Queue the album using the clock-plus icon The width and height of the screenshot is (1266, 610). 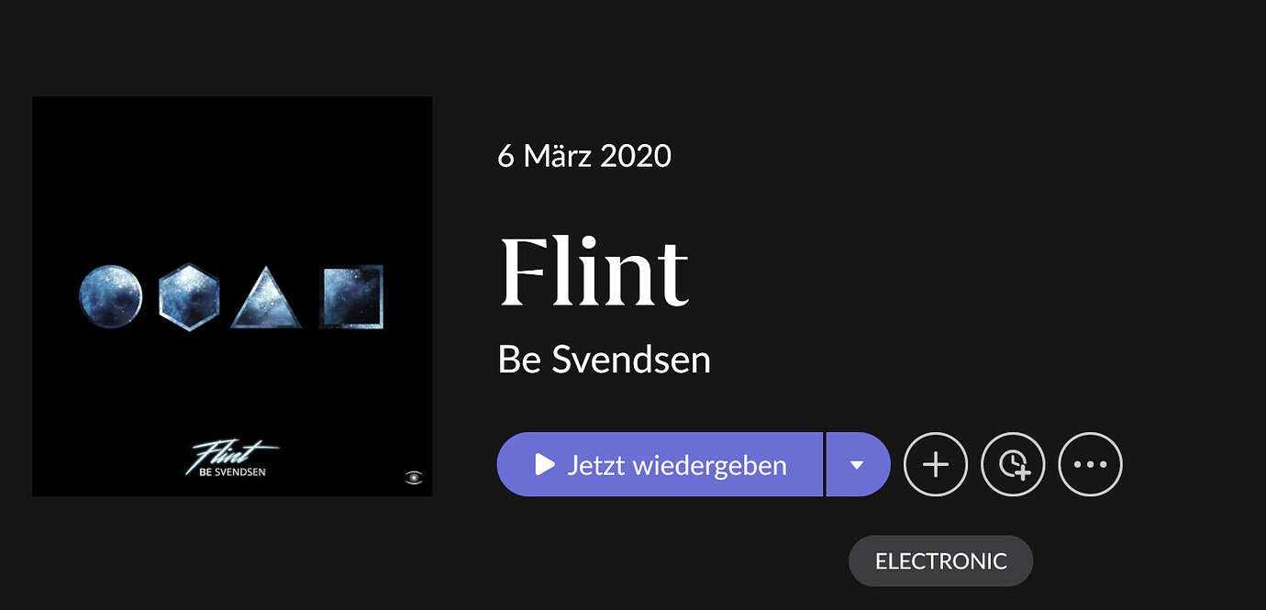(x=1013, y=464)
